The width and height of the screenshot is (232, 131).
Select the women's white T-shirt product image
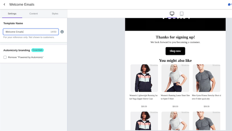pyautogui.click(x=175, y=78)
